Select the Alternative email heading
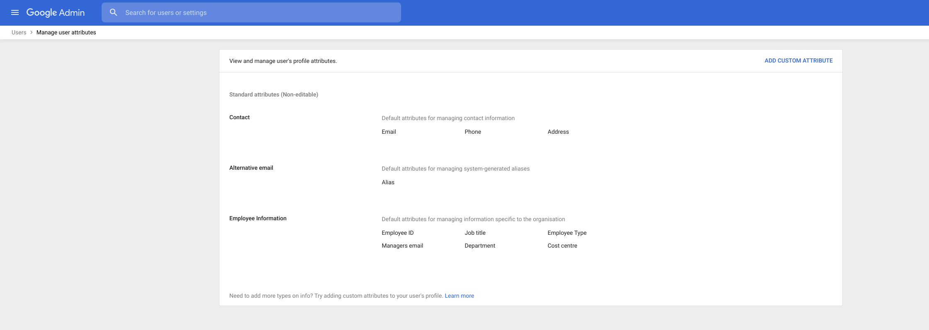 (x=251, y=168)
